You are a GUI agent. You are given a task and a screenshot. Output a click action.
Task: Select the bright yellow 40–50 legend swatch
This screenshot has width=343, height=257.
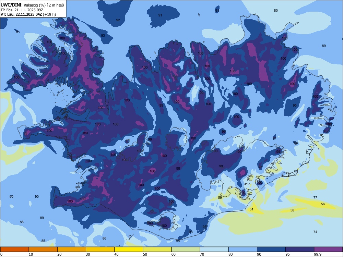point(129,249)
